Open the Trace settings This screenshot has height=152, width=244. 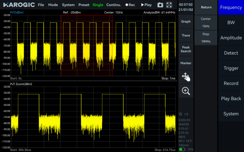click(186, 35)
